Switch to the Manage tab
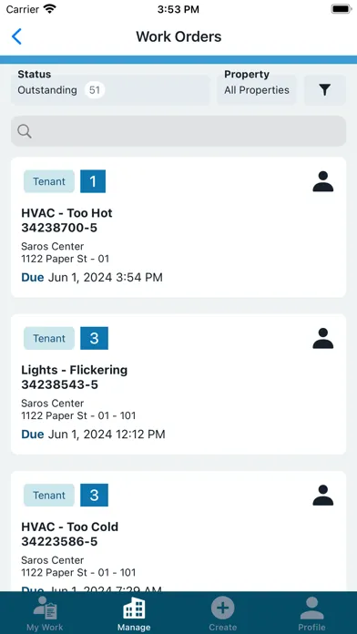357x634 pixels. 134,613
